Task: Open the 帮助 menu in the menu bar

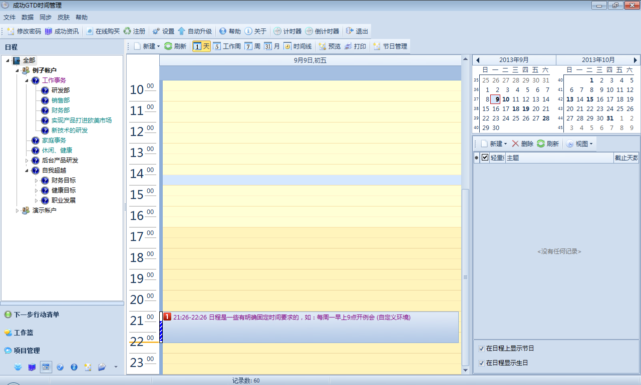Action: click(82, 17)
